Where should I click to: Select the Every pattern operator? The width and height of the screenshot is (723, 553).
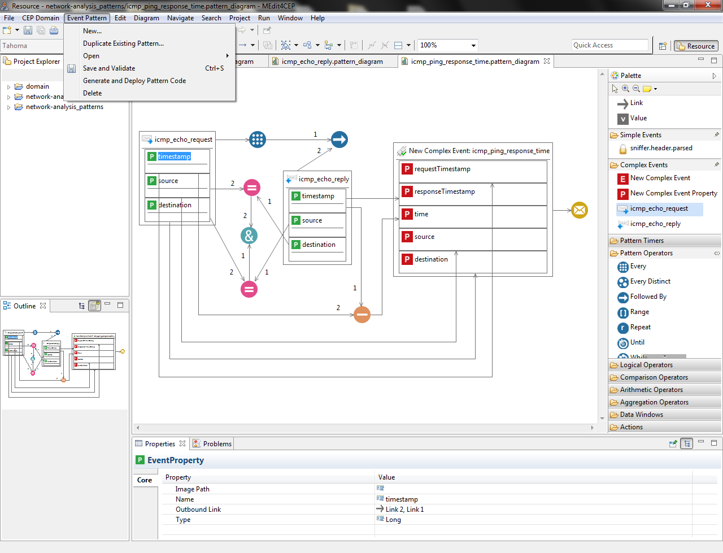[x=632, y=267]
